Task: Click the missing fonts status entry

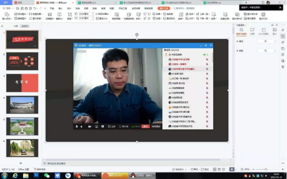Action: coord(40,169)
